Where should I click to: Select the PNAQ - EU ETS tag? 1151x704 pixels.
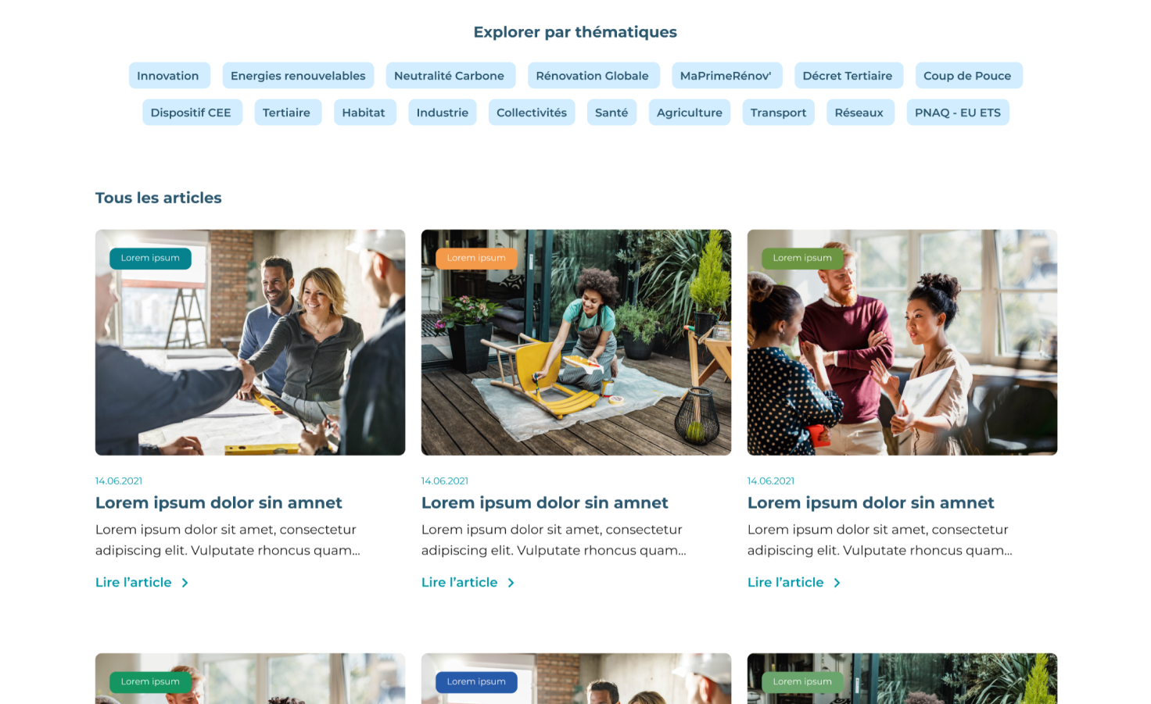click(957, 113)
